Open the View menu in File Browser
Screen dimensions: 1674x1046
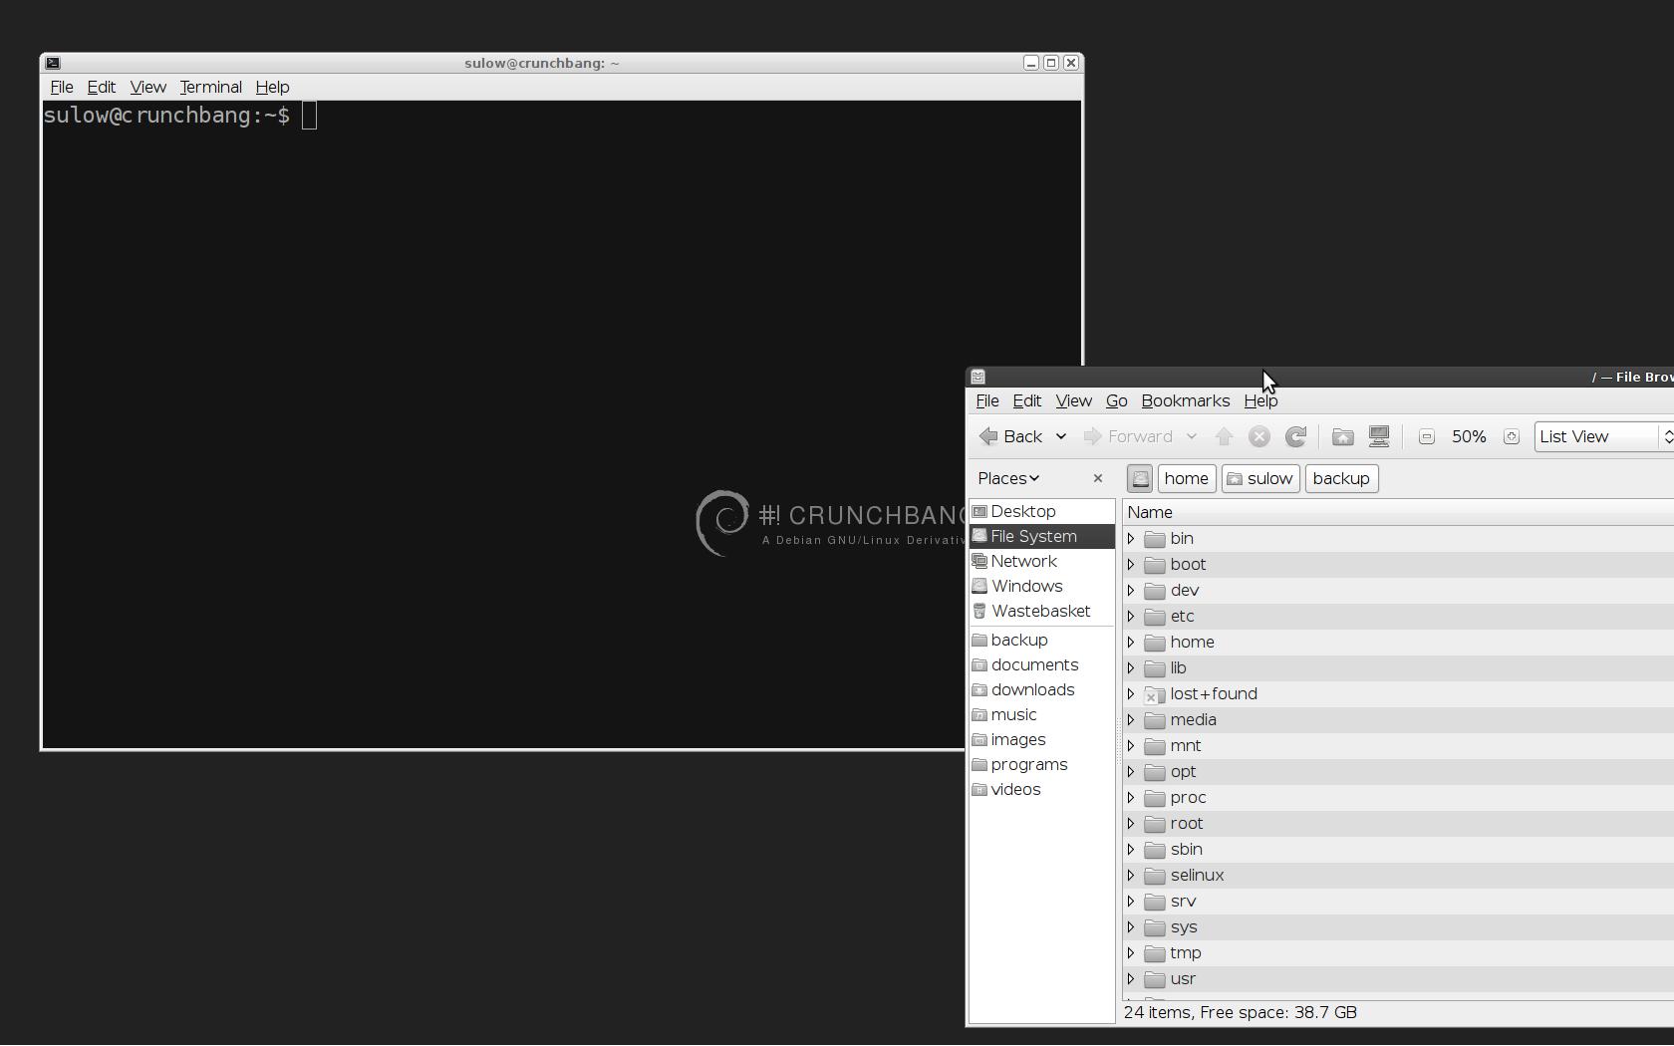pos(1073,400)
